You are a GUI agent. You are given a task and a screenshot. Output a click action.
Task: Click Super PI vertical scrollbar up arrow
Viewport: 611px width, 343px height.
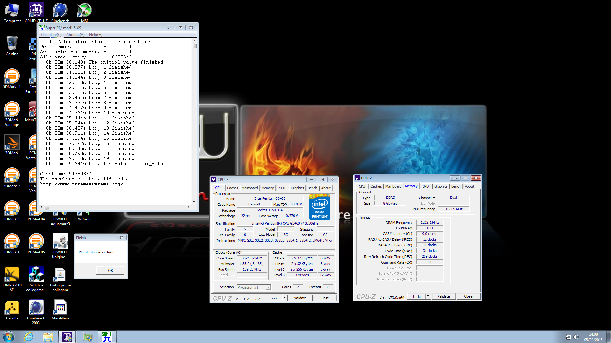tap(194, 41)
